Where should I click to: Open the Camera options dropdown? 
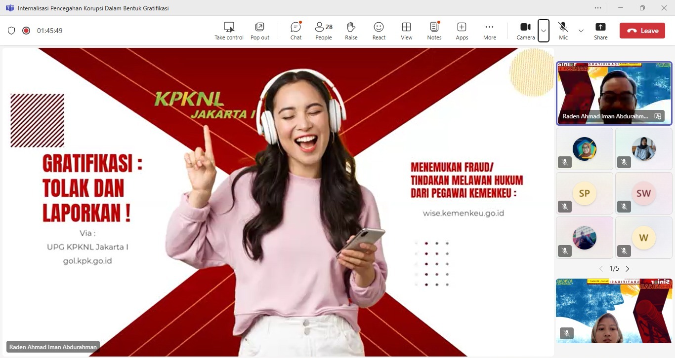544,30
